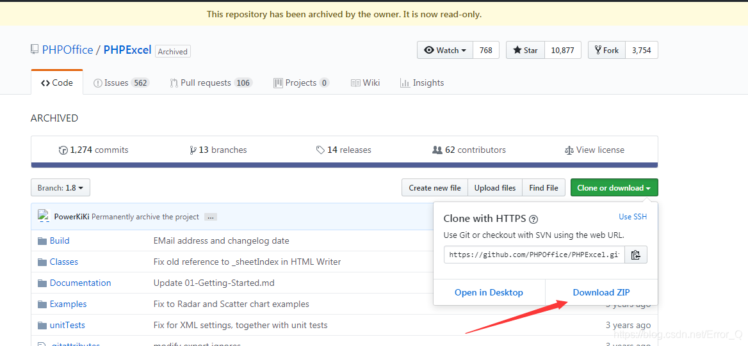Open View license link
Viewport: 748px width, 346px height.
click(594, 150)
